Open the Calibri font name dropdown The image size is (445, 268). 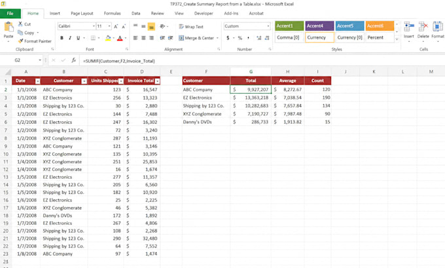click(x=94, y=26)
